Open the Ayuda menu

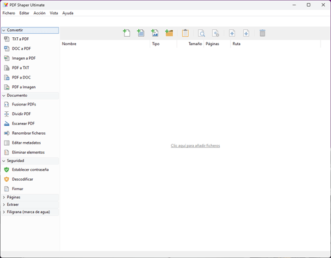(68, 13)
